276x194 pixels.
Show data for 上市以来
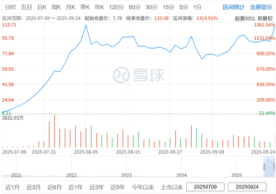point(172,187)
